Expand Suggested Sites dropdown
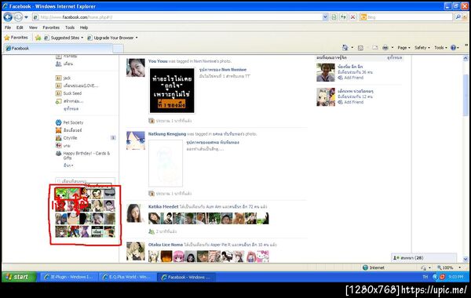The image size is (471, 298). point(82,38)
